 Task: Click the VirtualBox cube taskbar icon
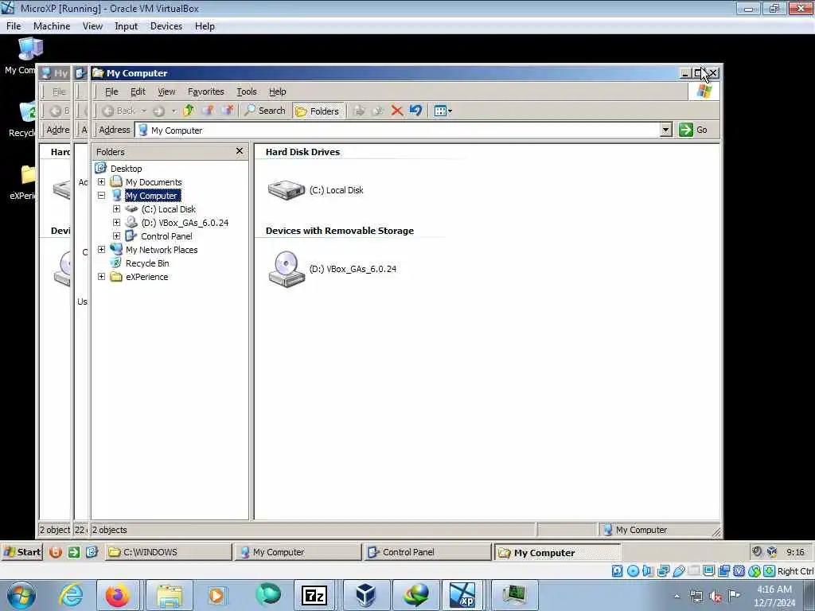pyautogui.click(x=366, y=595)
